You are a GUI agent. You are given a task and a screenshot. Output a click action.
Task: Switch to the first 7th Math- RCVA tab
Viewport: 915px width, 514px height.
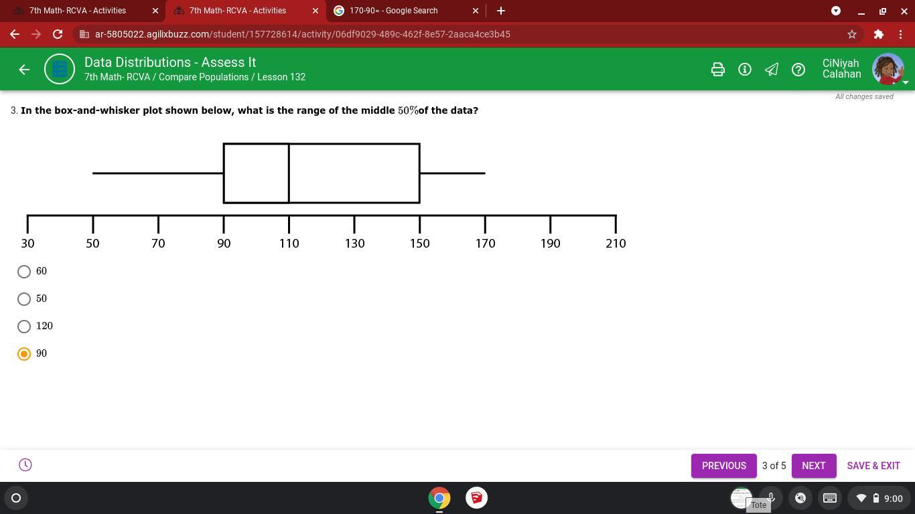click(78, 11)
